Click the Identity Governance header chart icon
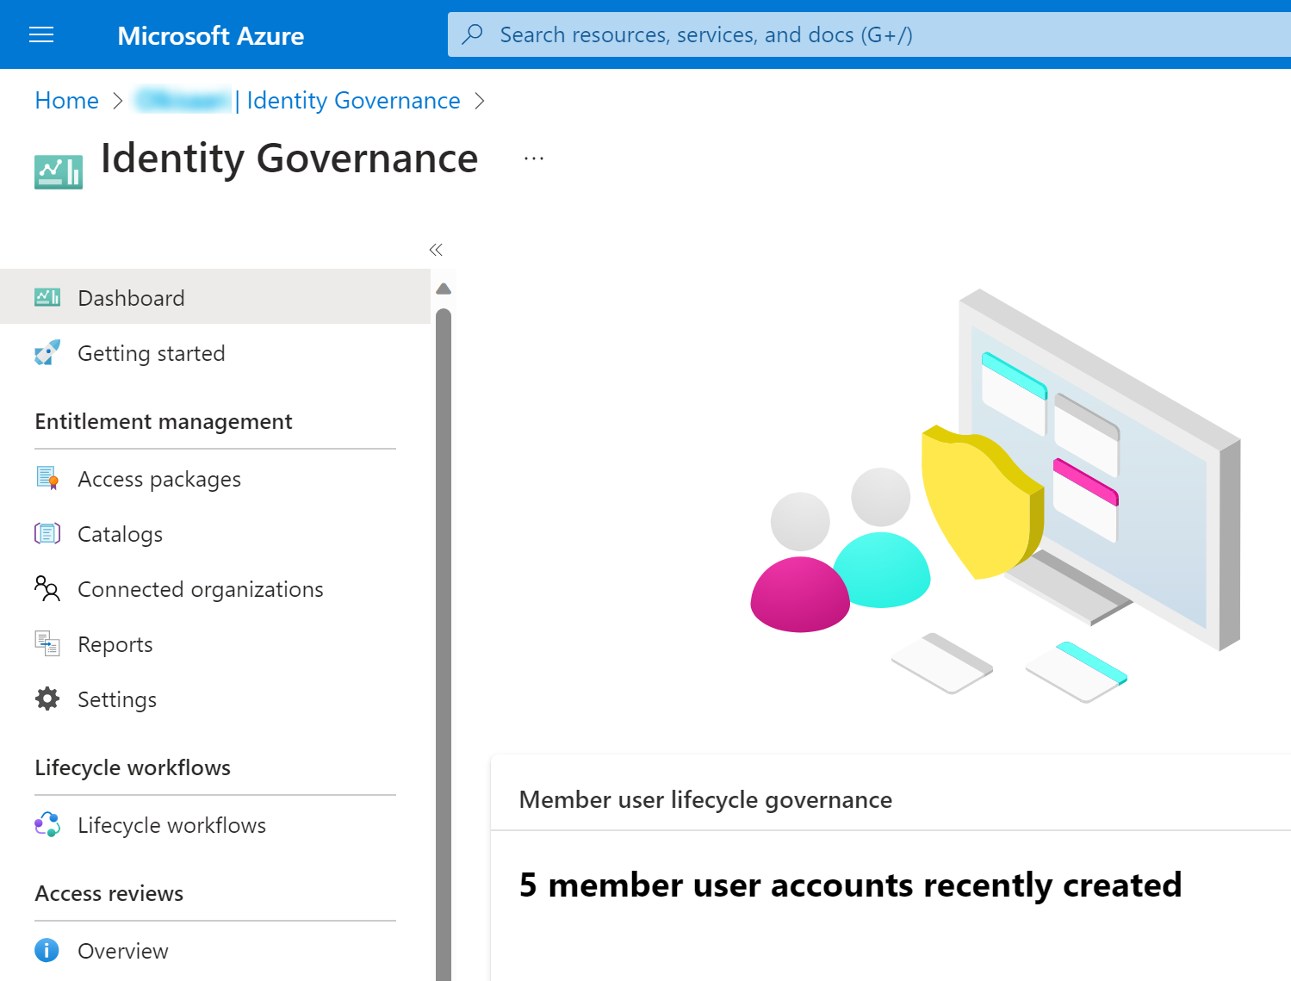 [59, 171]
